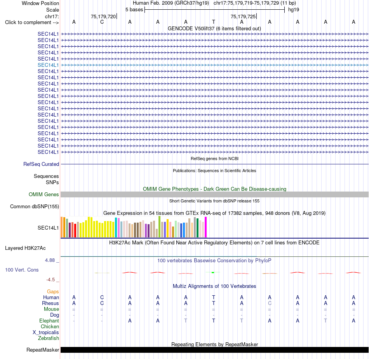Open the RefSeq Curated track label
The height and width of the screenshot is (359, 369).
point(41,164)
